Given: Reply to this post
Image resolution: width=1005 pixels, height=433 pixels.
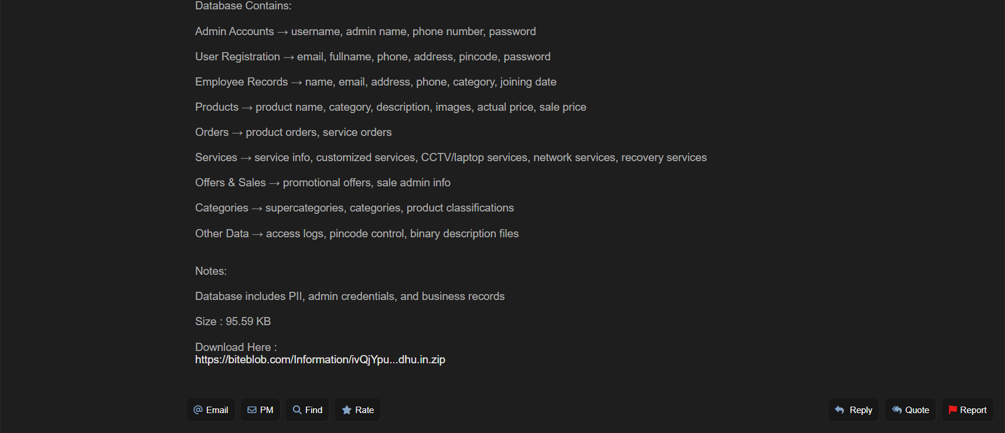Looking at the screenshot, I should tap(854, 410).
